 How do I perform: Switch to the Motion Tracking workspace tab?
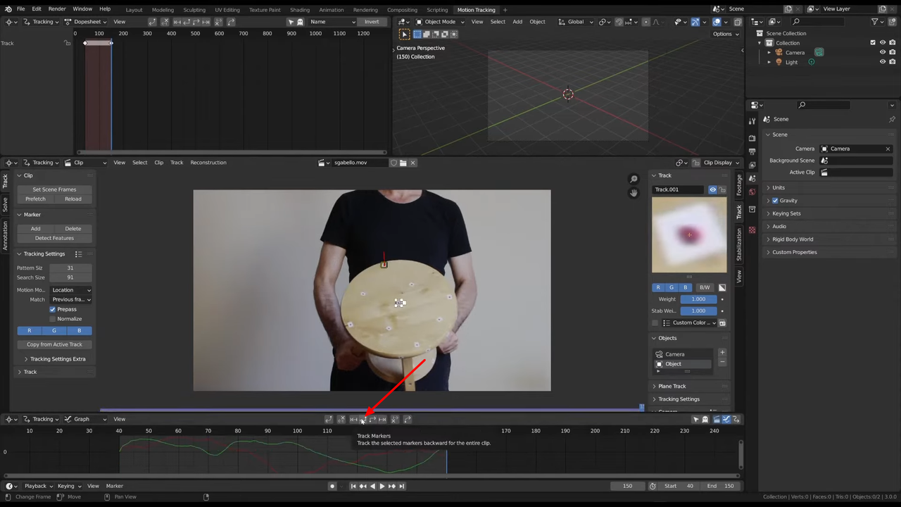(x=477, y=8)
